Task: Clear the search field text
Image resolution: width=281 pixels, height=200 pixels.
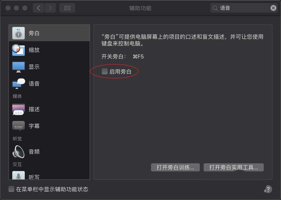Action: click(x=273, y=8)
